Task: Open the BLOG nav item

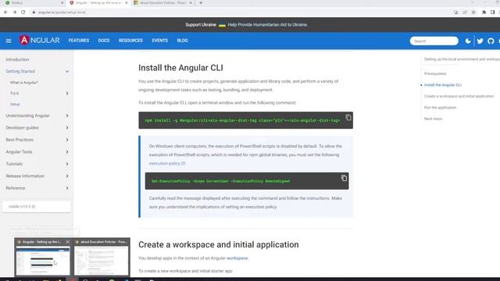Action: pos(182,41)
